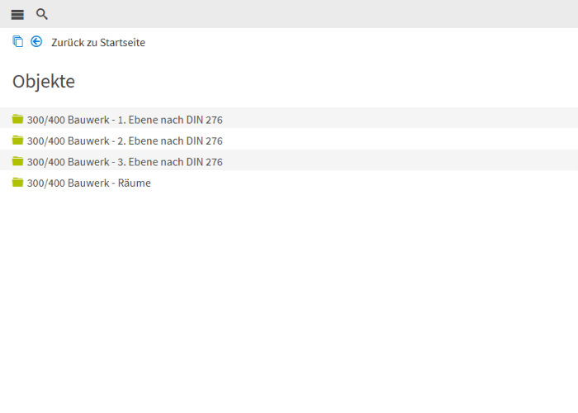Select the shaded row of the 3. Ebene entry

point(289,160)
